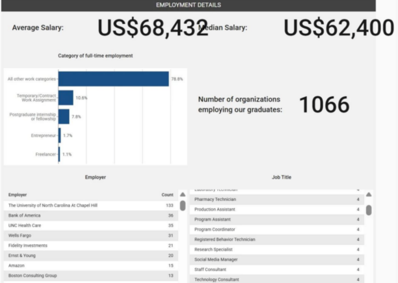Sort by the Count column header
398x283 pixels.
(167, 195)
